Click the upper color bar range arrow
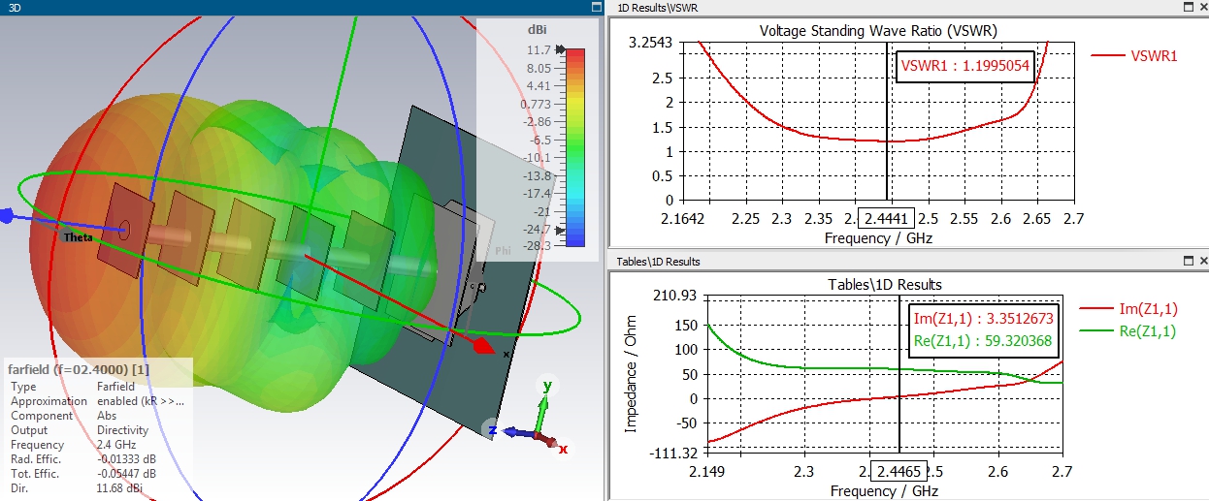The width and height of the screenshot is (1209, 501). [x=560, y=49]
